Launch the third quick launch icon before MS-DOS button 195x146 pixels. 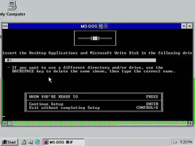tap(37, 142)
